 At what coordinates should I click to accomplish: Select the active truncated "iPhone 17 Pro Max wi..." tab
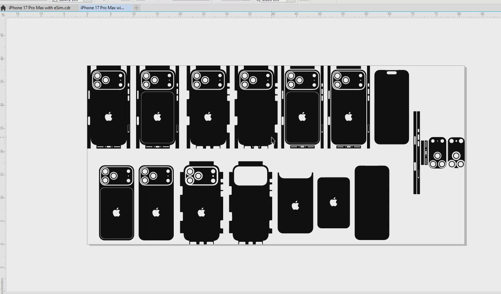click(x=102, y=8)
